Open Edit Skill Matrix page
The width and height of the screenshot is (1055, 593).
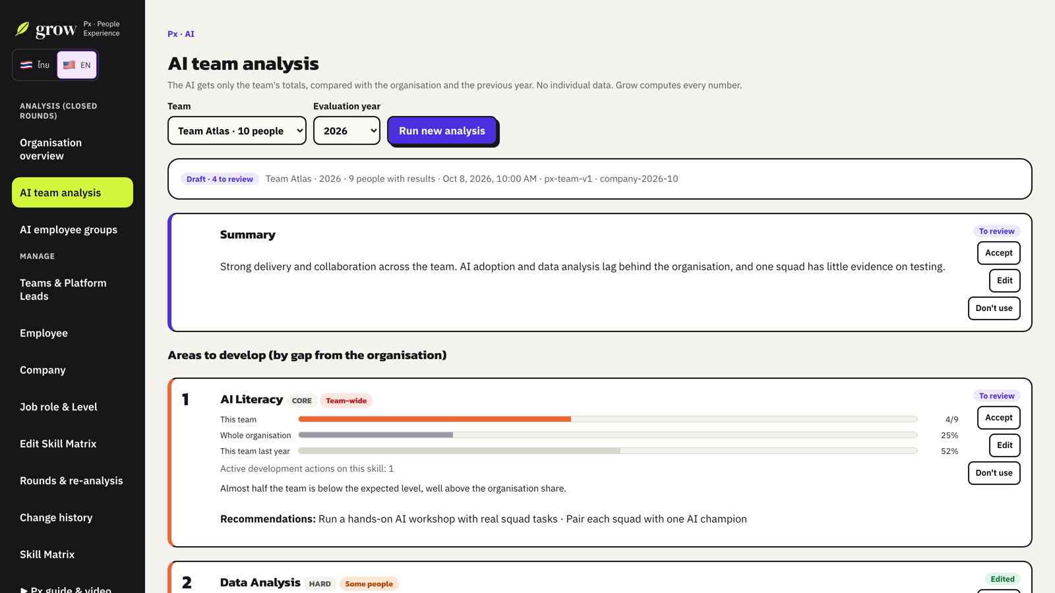(x=73, y=443)
